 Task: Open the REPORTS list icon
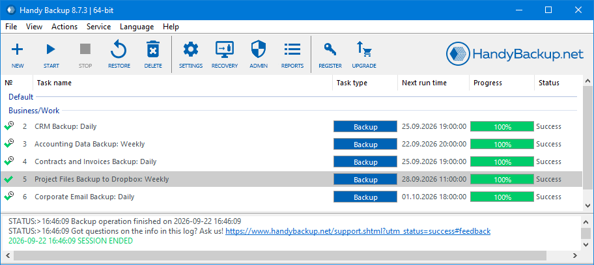(292, 49)
